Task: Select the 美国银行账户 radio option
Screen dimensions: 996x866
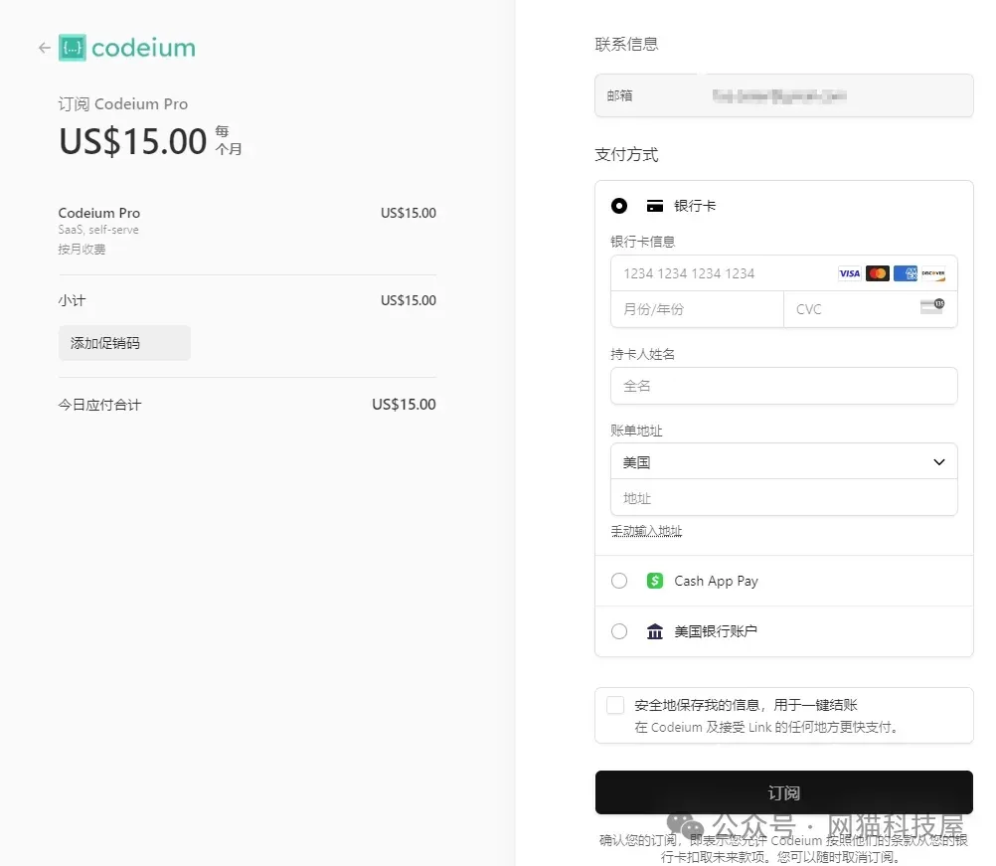Action: coord(619,631)
